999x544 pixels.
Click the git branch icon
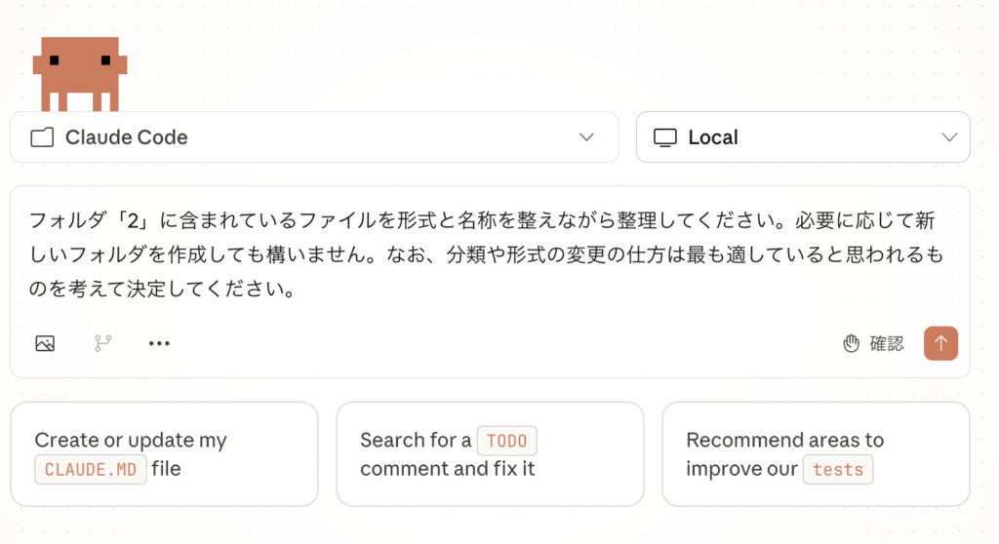102,343
